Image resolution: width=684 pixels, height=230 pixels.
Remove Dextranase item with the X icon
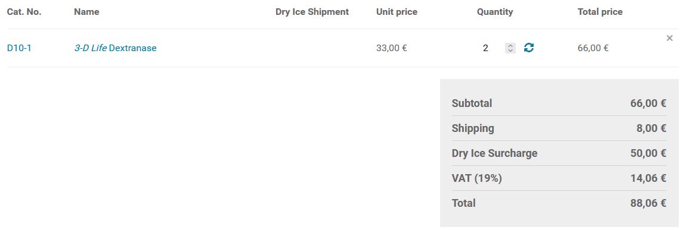point(670,38)
